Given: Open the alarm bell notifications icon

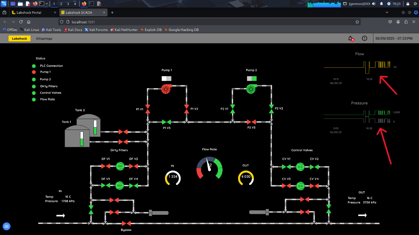Looking at the screenshot, I should click(x=350, y=38).
